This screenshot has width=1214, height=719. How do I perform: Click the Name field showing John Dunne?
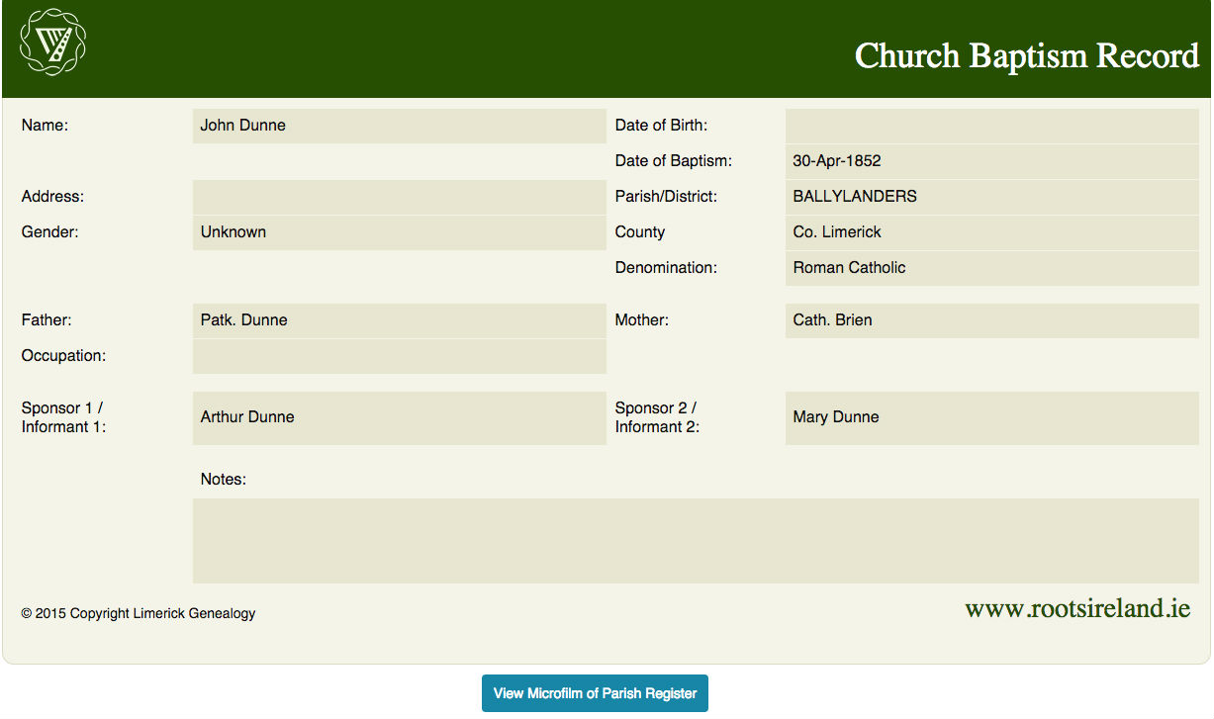tap(399, 126)
